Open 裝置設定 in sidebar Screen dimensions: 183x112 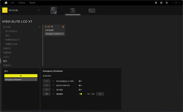[x=7, y=65]
